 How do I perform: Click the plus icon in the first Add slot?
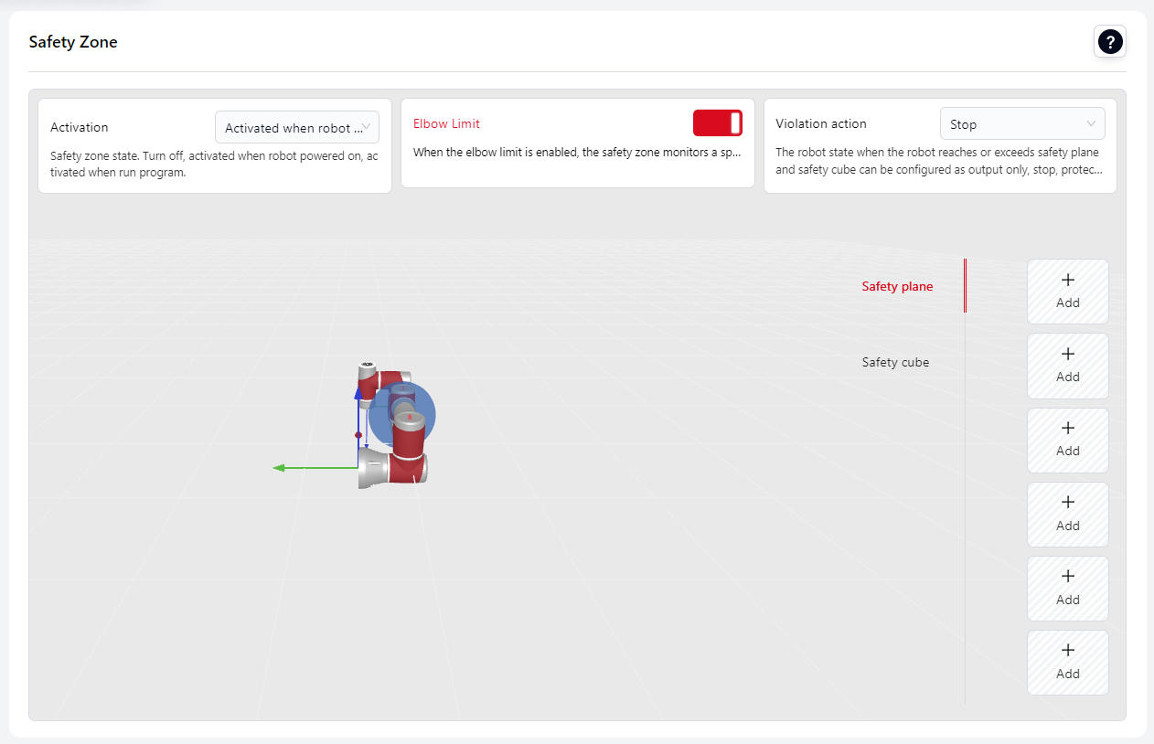[x=1068, y=280]
